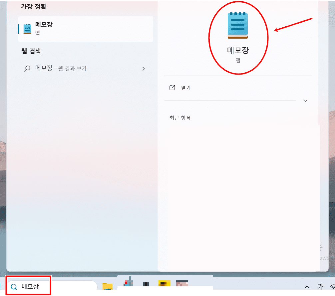
Task: Open File Explorer from the taskbar
Action: pos(108,286)
